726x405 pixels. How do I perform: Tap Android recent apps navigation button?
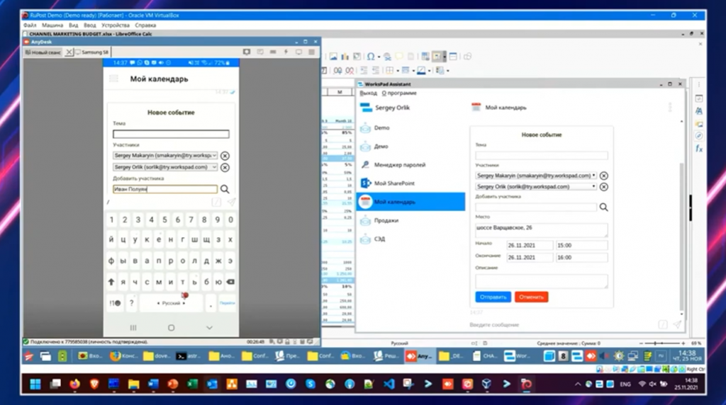pyautogui.click(x=133, y=328)
